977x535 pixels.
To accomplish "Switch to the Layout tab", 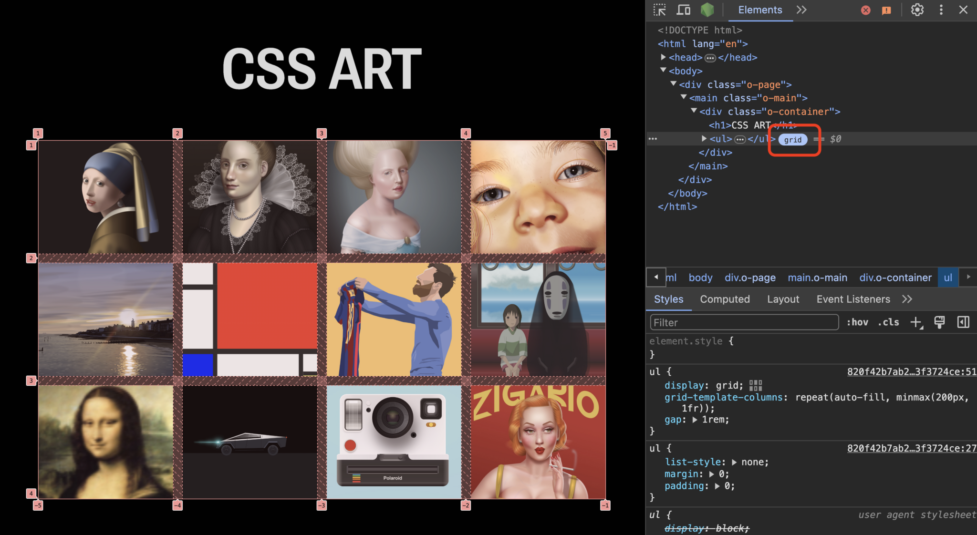I will pos(783,299).
